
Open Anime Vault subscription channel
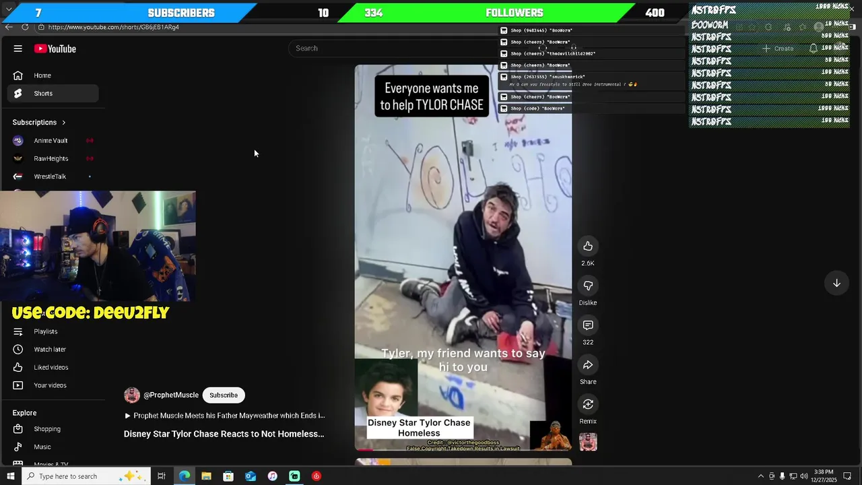pyautogui.click(x=53, y=141)
